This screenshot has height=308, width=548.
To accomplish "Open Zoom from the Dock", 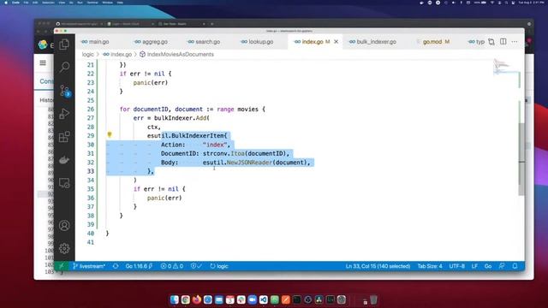I will (252, 299).
